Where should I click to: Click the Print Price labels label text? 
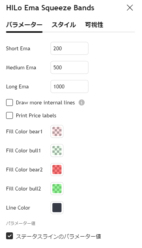pos(36,115)
